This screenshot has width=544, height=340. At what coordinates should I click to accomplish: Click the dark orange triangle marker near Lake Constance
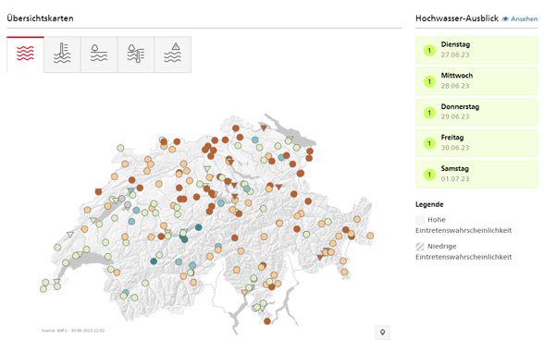[x=264, y=128]
